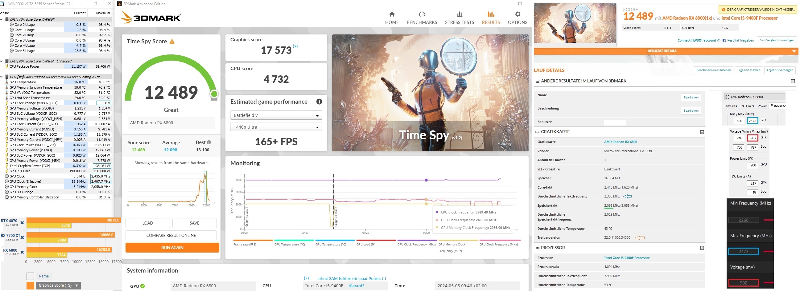This screenshot has height=291, width=800.
Task: Toggle CPU Temperature in Monitoring legend
Action: coord(294,242)
